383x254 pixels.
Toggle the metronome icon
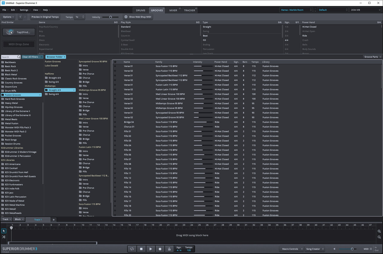click(x=169, y=249)
